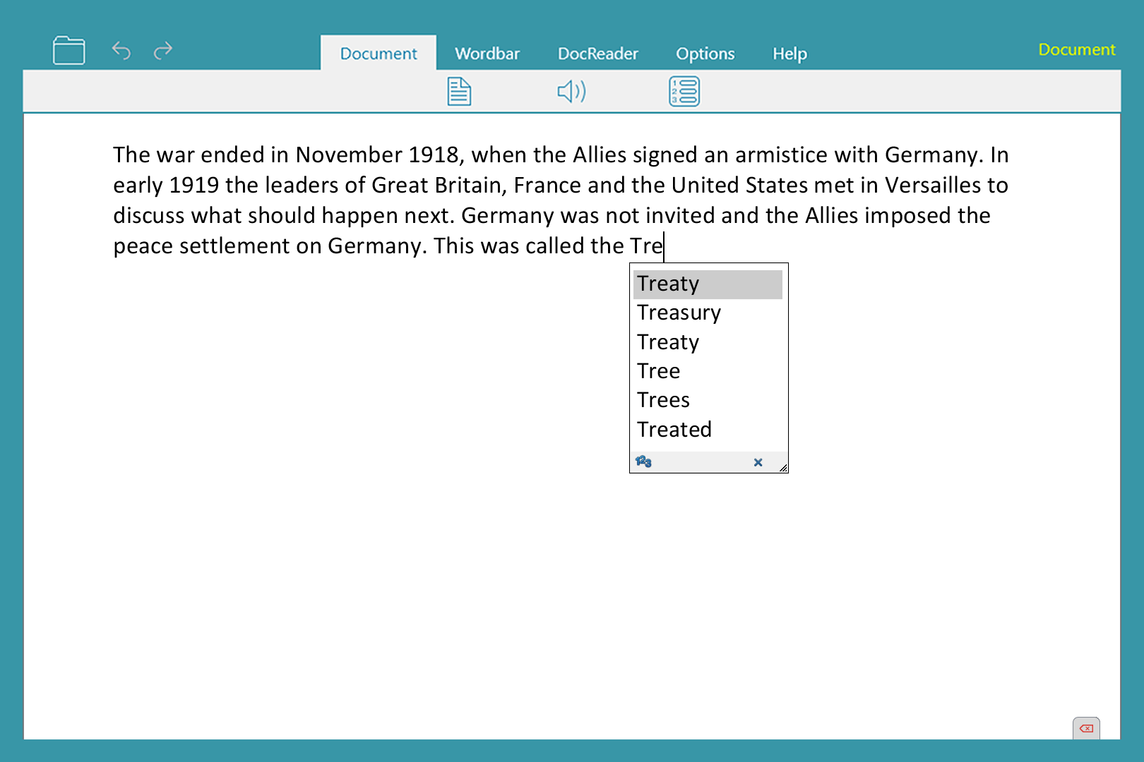
Task: Open the Wordbar tab
Action: 487,54
